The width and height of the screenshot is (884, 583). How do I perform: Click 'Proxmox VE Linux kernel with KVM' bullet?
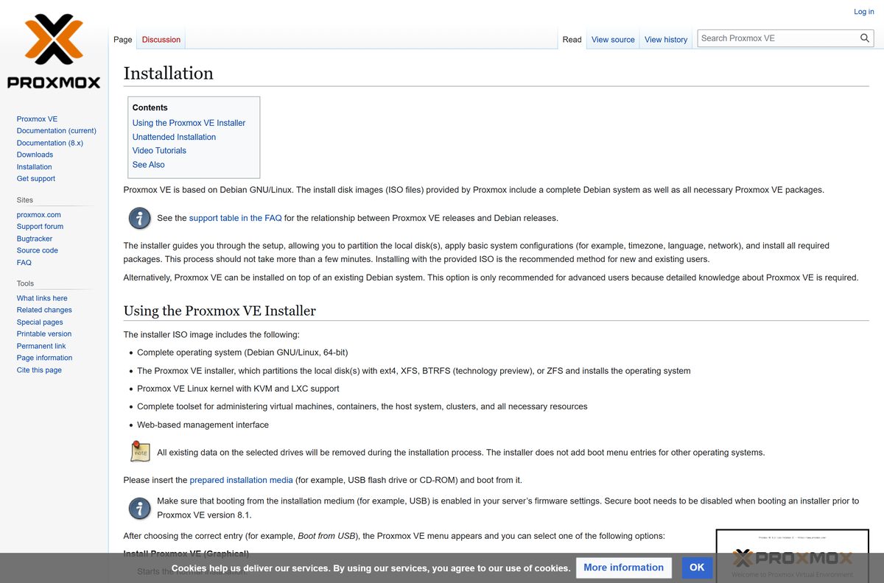[x=238, y=389]
